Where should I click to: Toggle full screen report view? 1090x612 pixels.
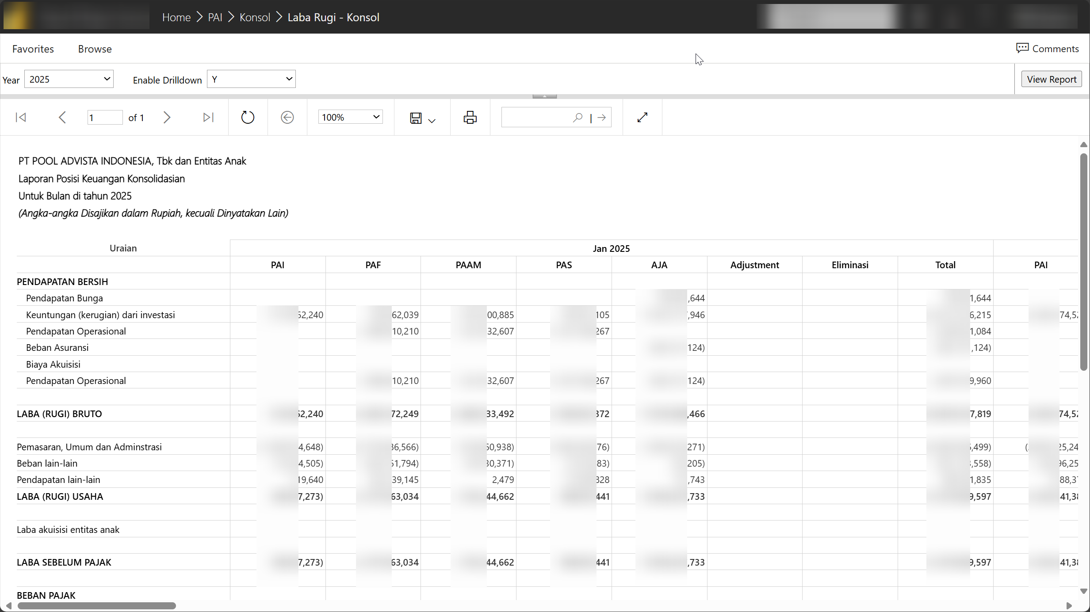point(643,118)
